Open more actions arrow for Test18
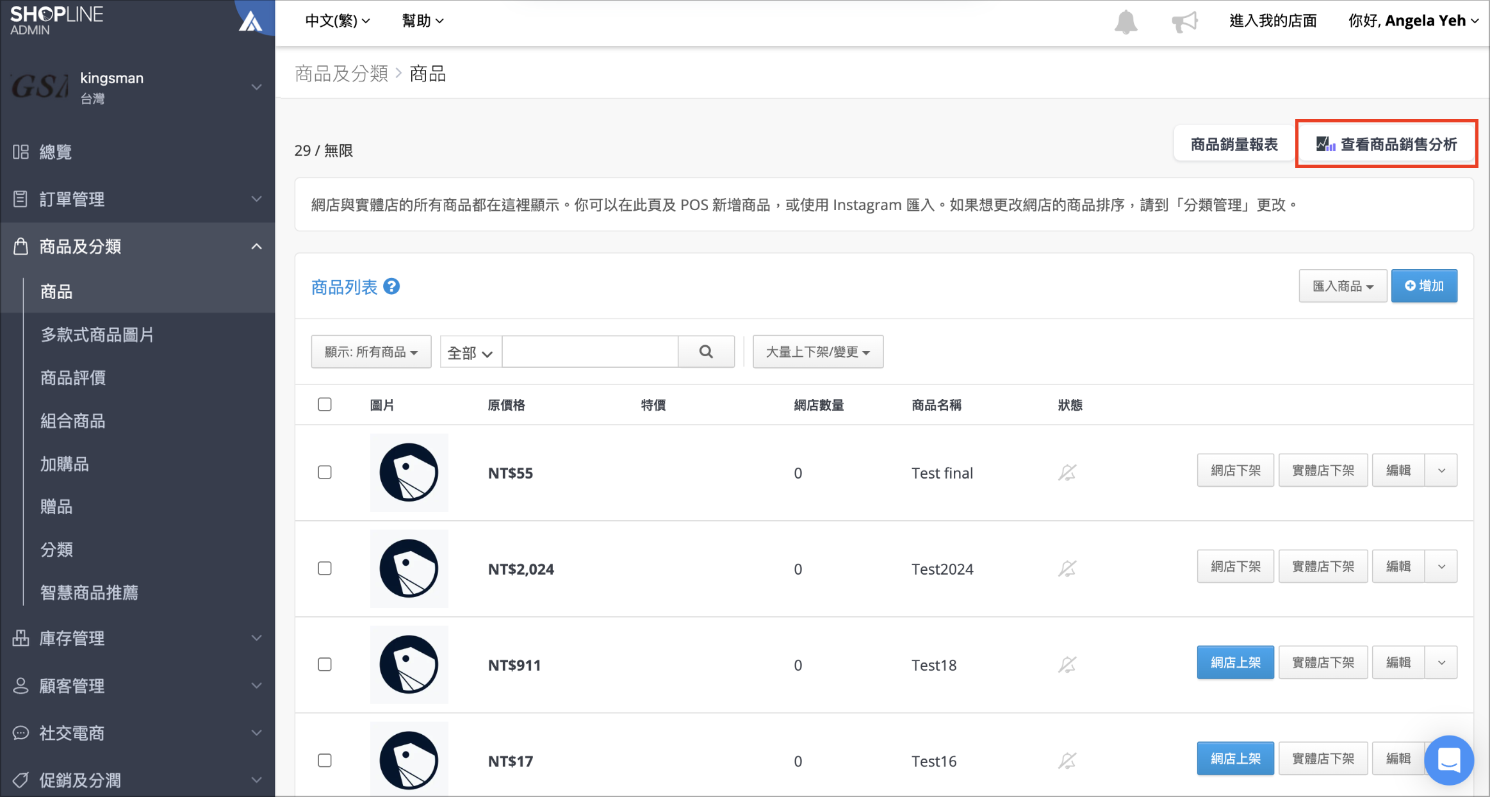 pyautogui.click(x=1441, y=663)
